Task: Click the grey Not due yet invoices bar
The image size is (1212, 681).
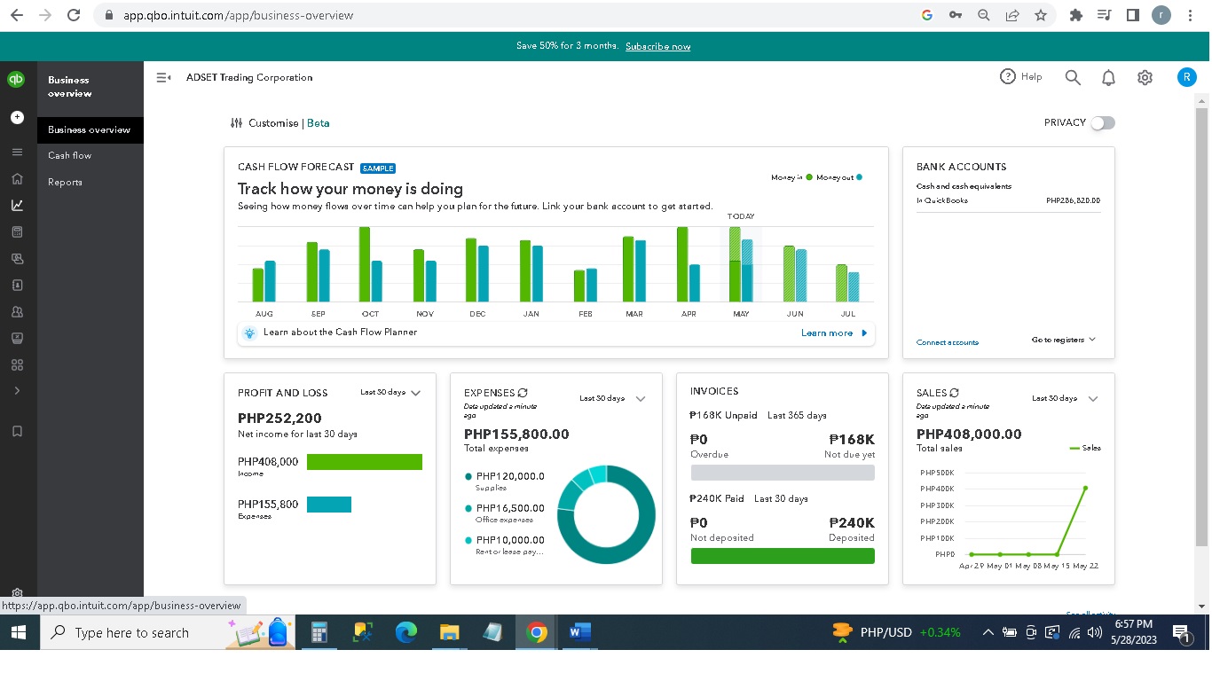Action: pyautogui.click(x=783, y=473)
